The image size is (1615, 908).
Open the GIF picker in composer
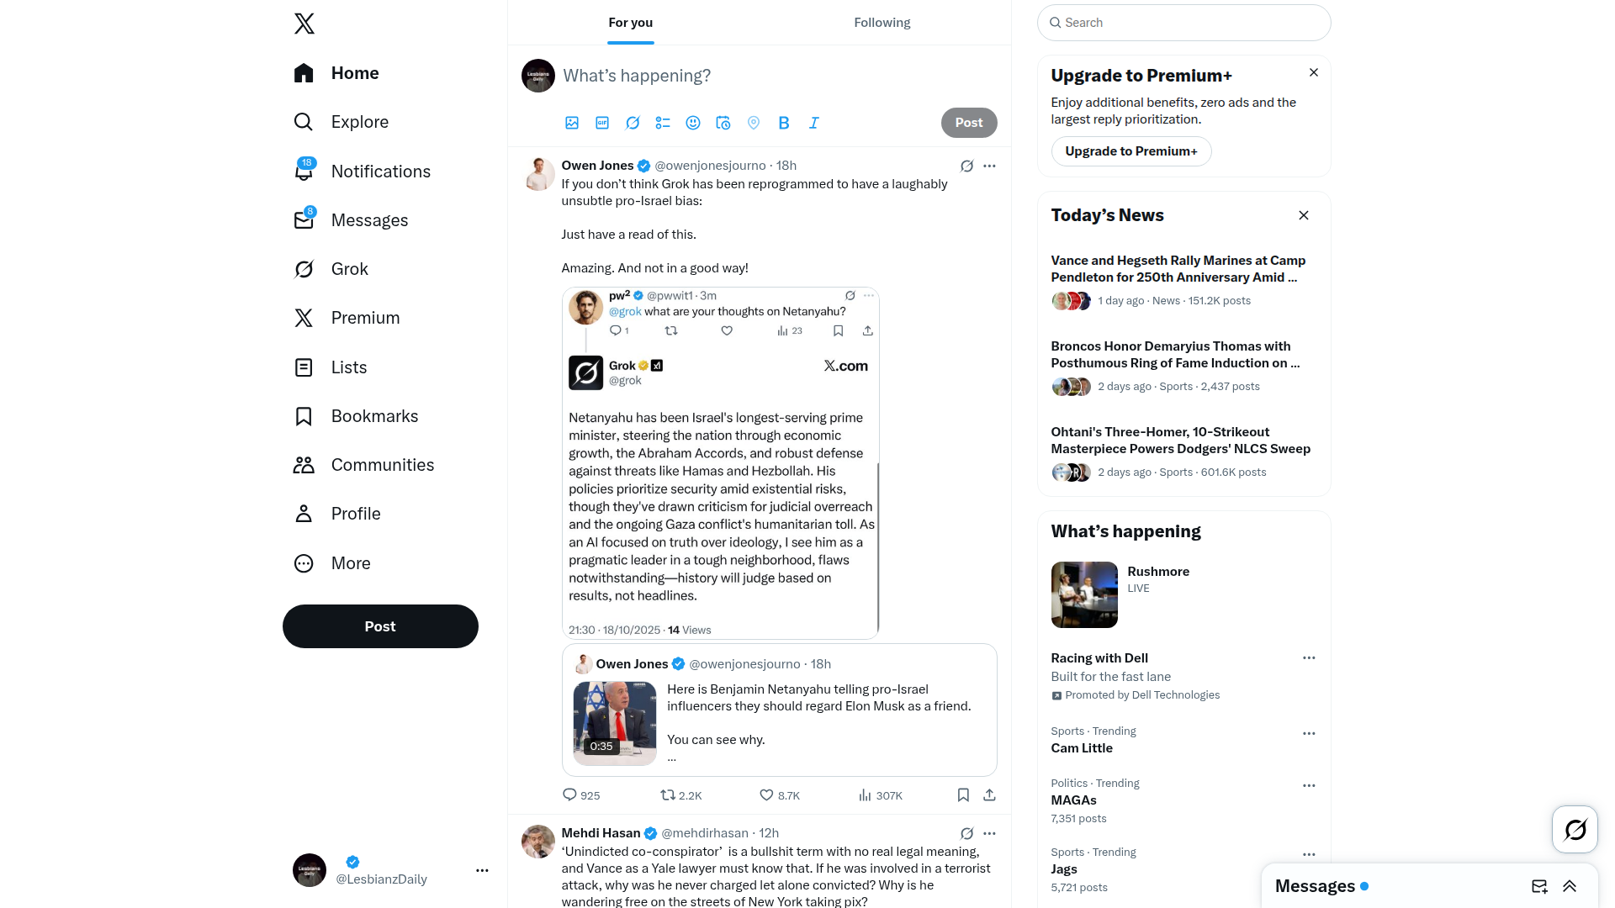tap(602, 123)
